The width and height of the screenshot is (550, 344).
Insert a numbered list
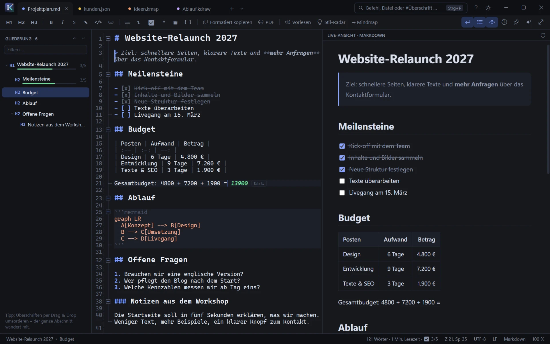tap(139, 22)
